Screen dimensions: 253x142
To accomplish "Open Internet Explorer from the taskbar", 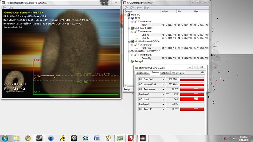I will (85, 138).
